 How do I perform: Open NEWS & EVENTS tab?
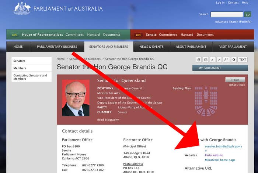[151, 47]
